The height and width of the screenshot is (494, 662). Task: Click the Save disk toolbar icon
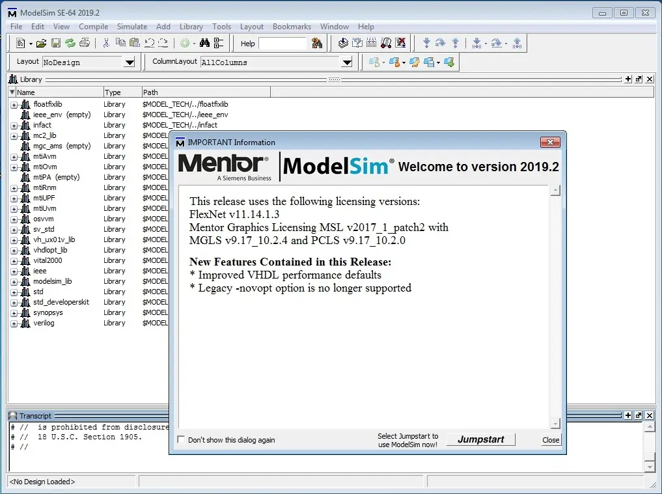[x=56, y=43]
